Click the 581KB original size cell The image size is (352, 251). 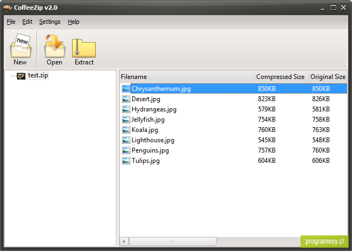click(x=321, y=109)
